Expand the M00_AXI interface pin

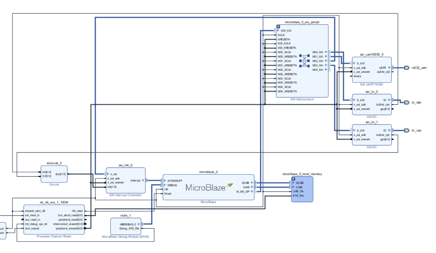click(x=326, y=52)
